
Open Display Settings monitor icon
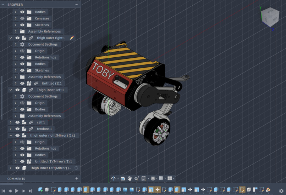(153, 178)
